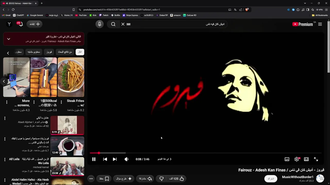Open options for the Steak Frites short
Viewport: 330px width, 185px height.
pos(61,102)
